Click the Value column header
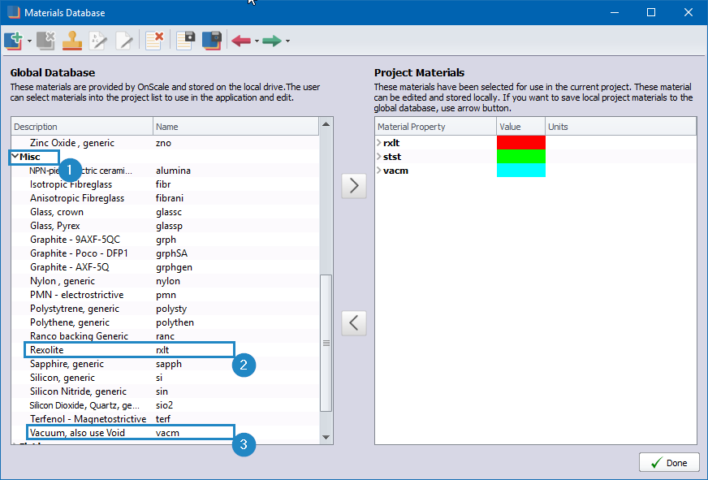This screenshot has height=480, width=708. point(521,127)
